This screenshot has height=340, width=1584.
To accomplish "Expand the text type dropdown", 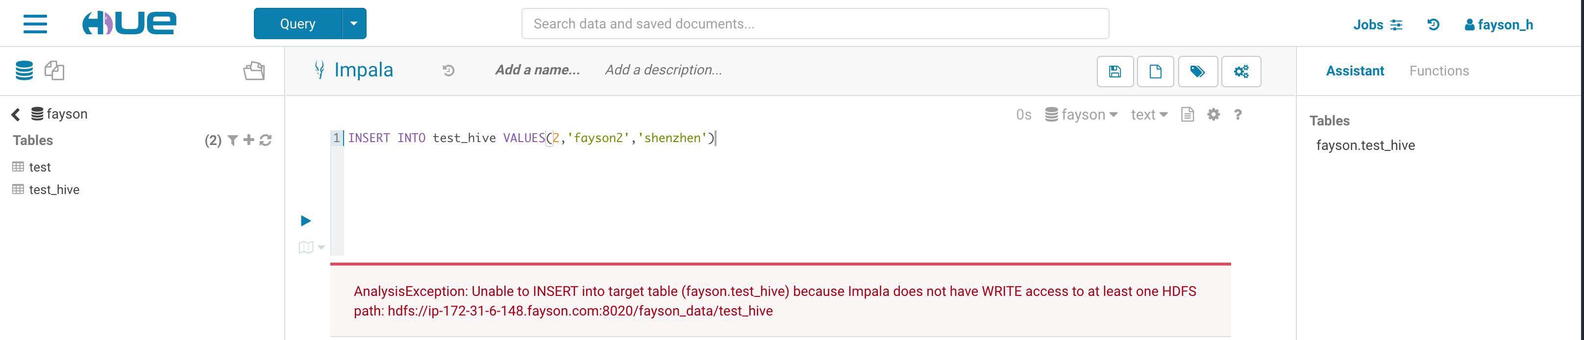I will pyautogui.click(x=1149, y=114).
